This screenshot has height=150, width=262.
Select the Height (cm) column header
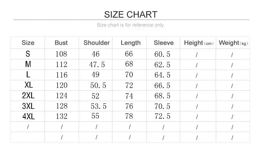pyautogui.click(x=199, y=43)
